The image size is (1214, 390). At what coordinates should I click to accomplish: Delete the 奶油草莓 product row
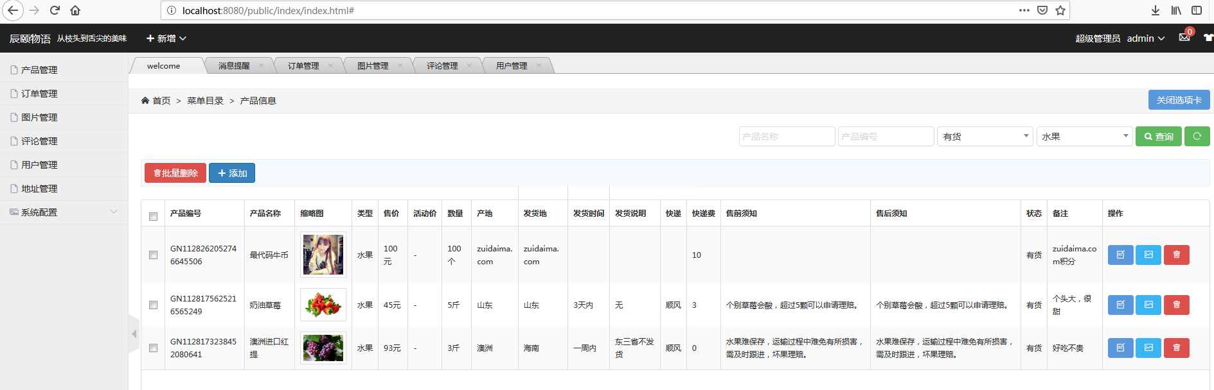pos(1177,305)
